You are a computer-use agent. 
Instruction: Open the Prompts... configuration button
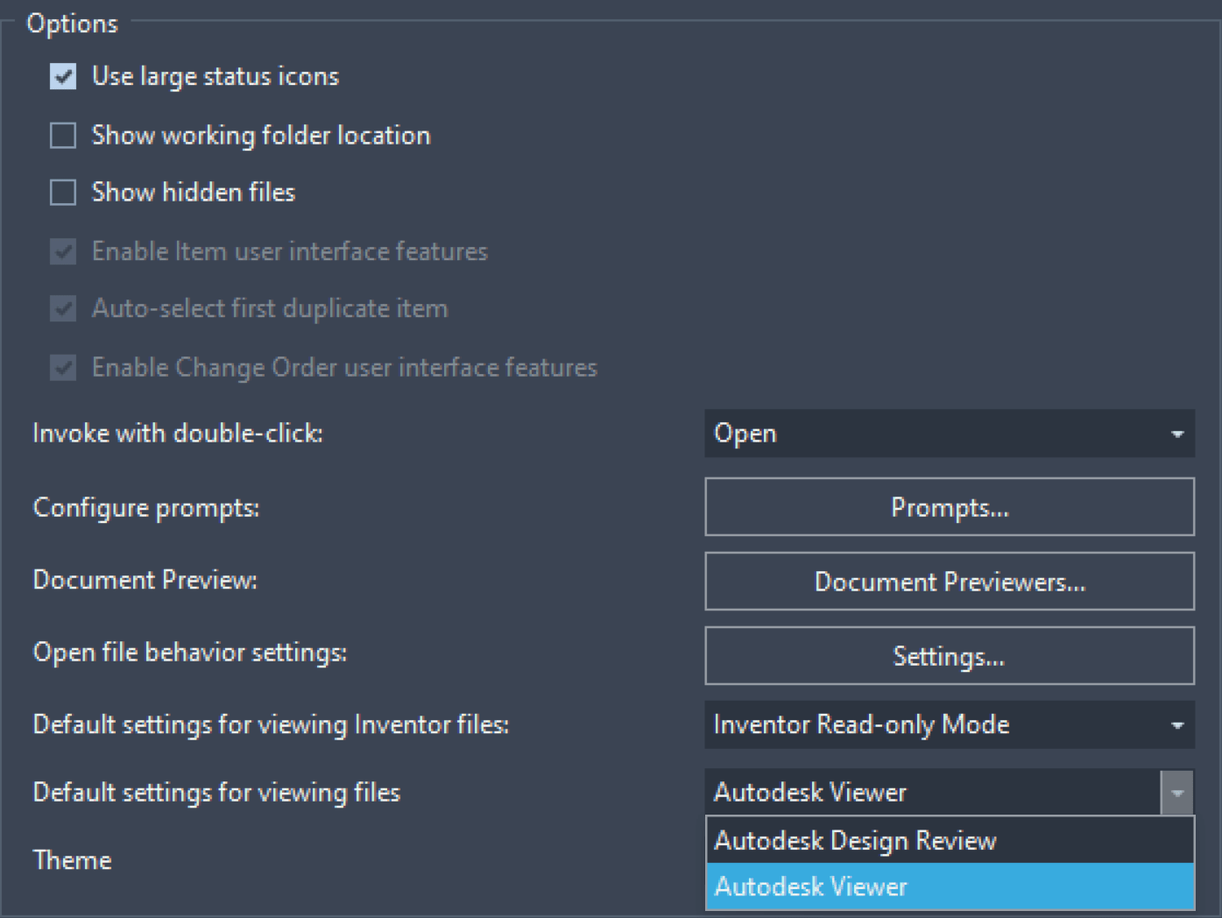coord(950,507)
